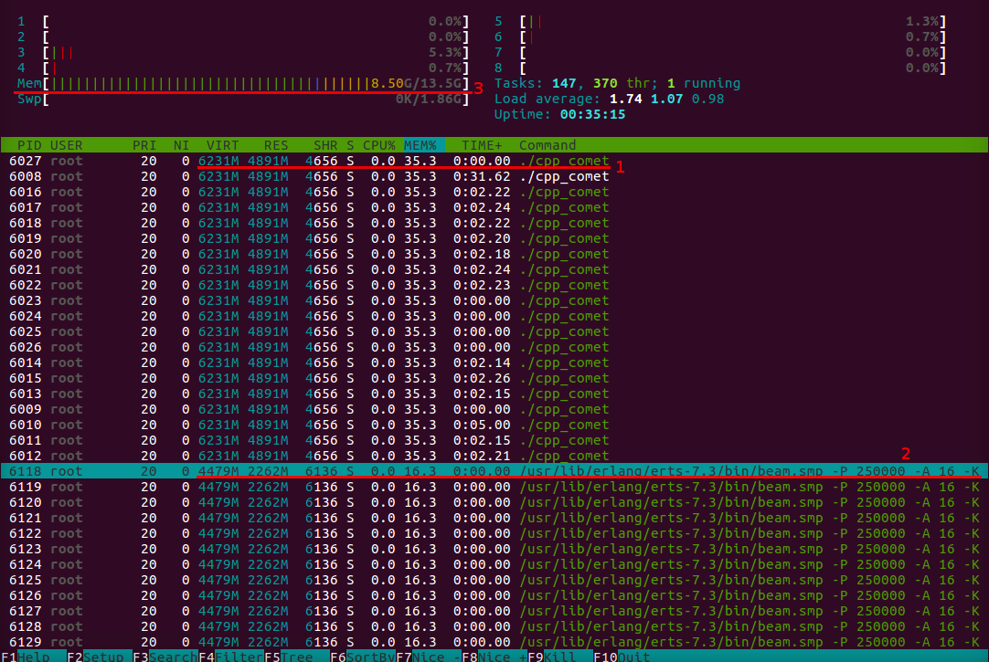
Task: Click the PID column header
Action: click(27, 145)
